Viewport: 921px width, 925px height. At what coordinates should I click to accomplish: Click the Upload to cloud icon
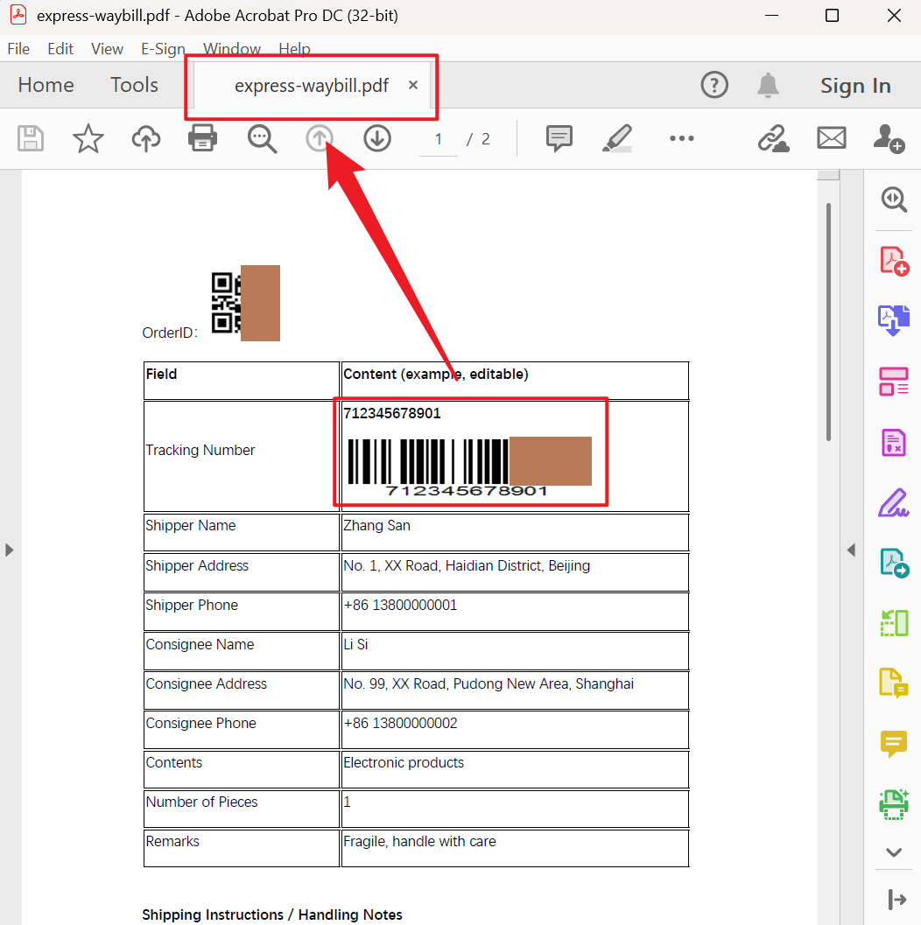pyautogui.click(x=146, y=138)
